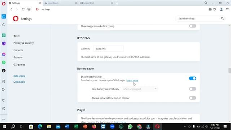Open sidebar setup three dots
231x130 pixels.
tap(4, 119)
